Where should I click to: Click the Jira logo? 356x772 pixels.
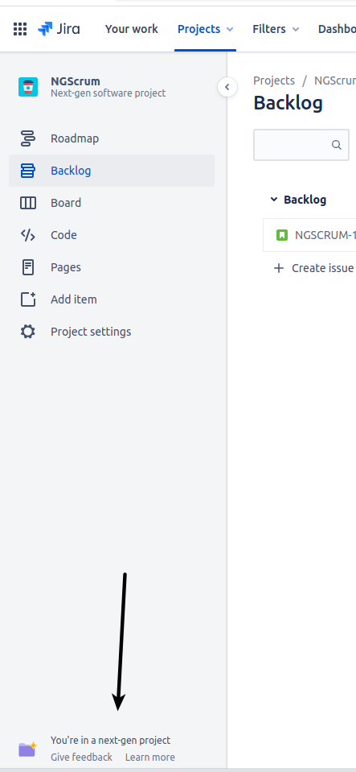click(x=59, y=29)
